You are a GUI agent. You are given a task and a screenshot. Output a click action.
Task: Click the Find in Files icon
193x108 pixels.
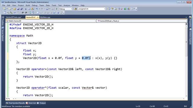(x=75, y=9)
